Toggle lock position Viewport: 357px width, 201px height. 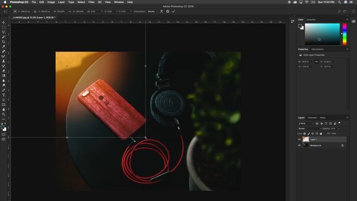(x=312, y=133)
